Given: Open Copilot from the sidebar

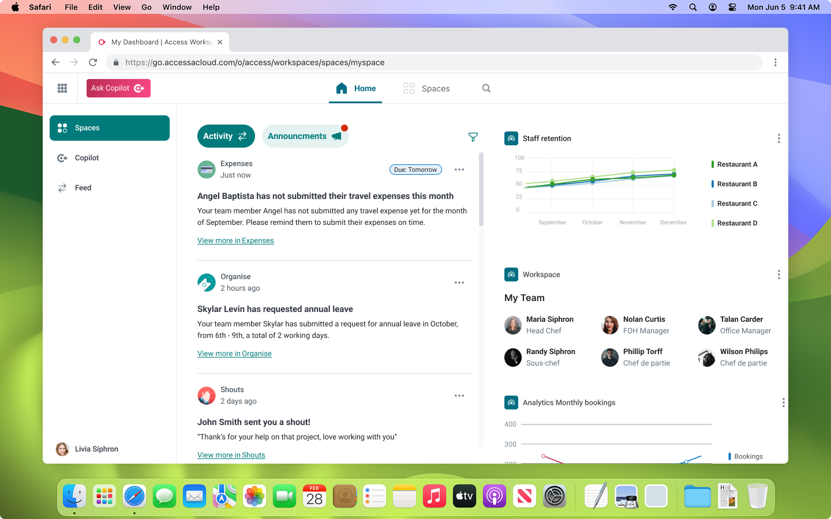Looking at the screenshot, I should click(87, 158).
